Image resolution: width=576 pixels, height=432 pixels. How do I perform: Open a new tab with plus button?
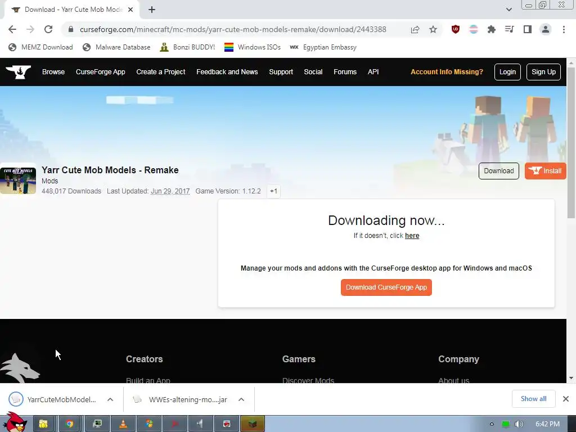(152, 10)
